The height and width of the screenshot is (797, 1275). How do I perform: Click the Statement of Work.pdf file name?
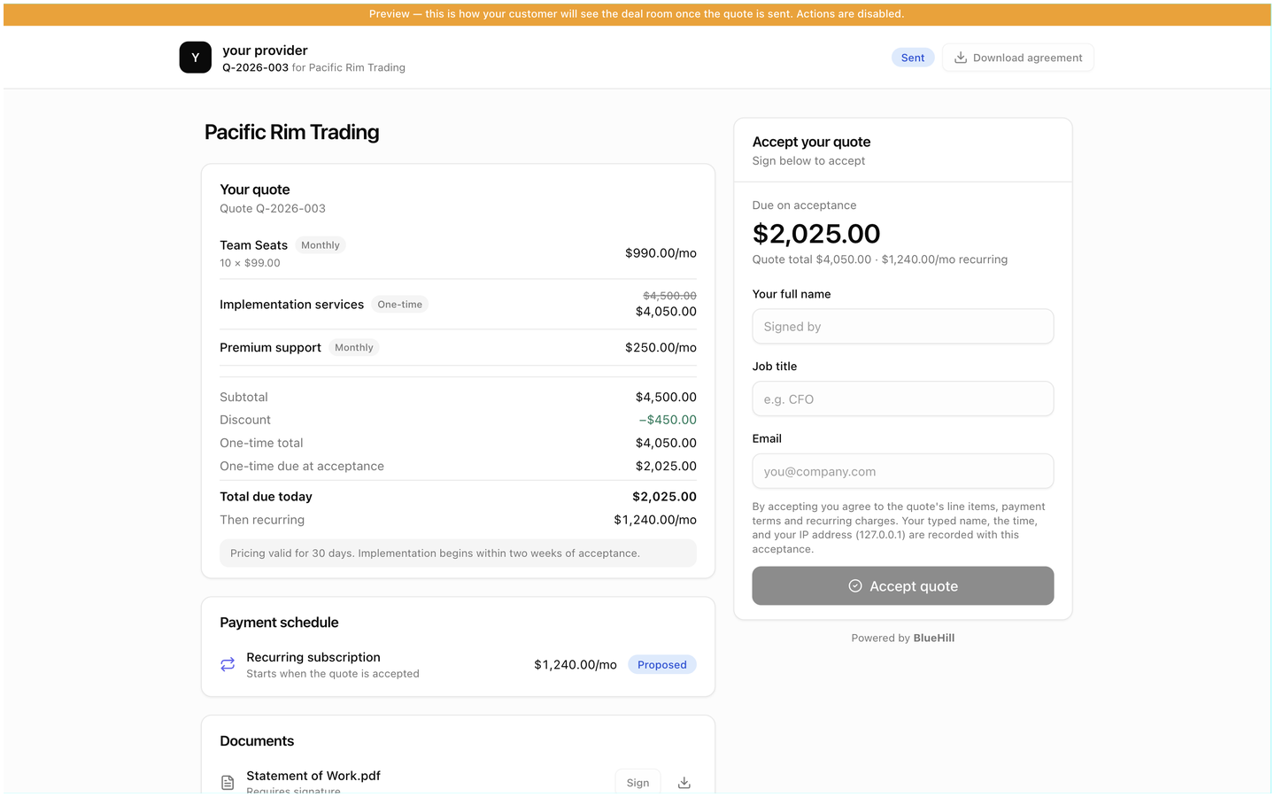(x=313, y=776)
